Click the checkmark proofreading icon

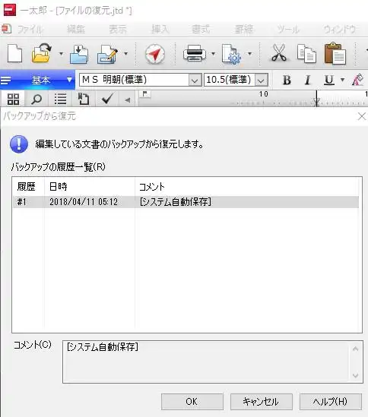tap(107, 99)
